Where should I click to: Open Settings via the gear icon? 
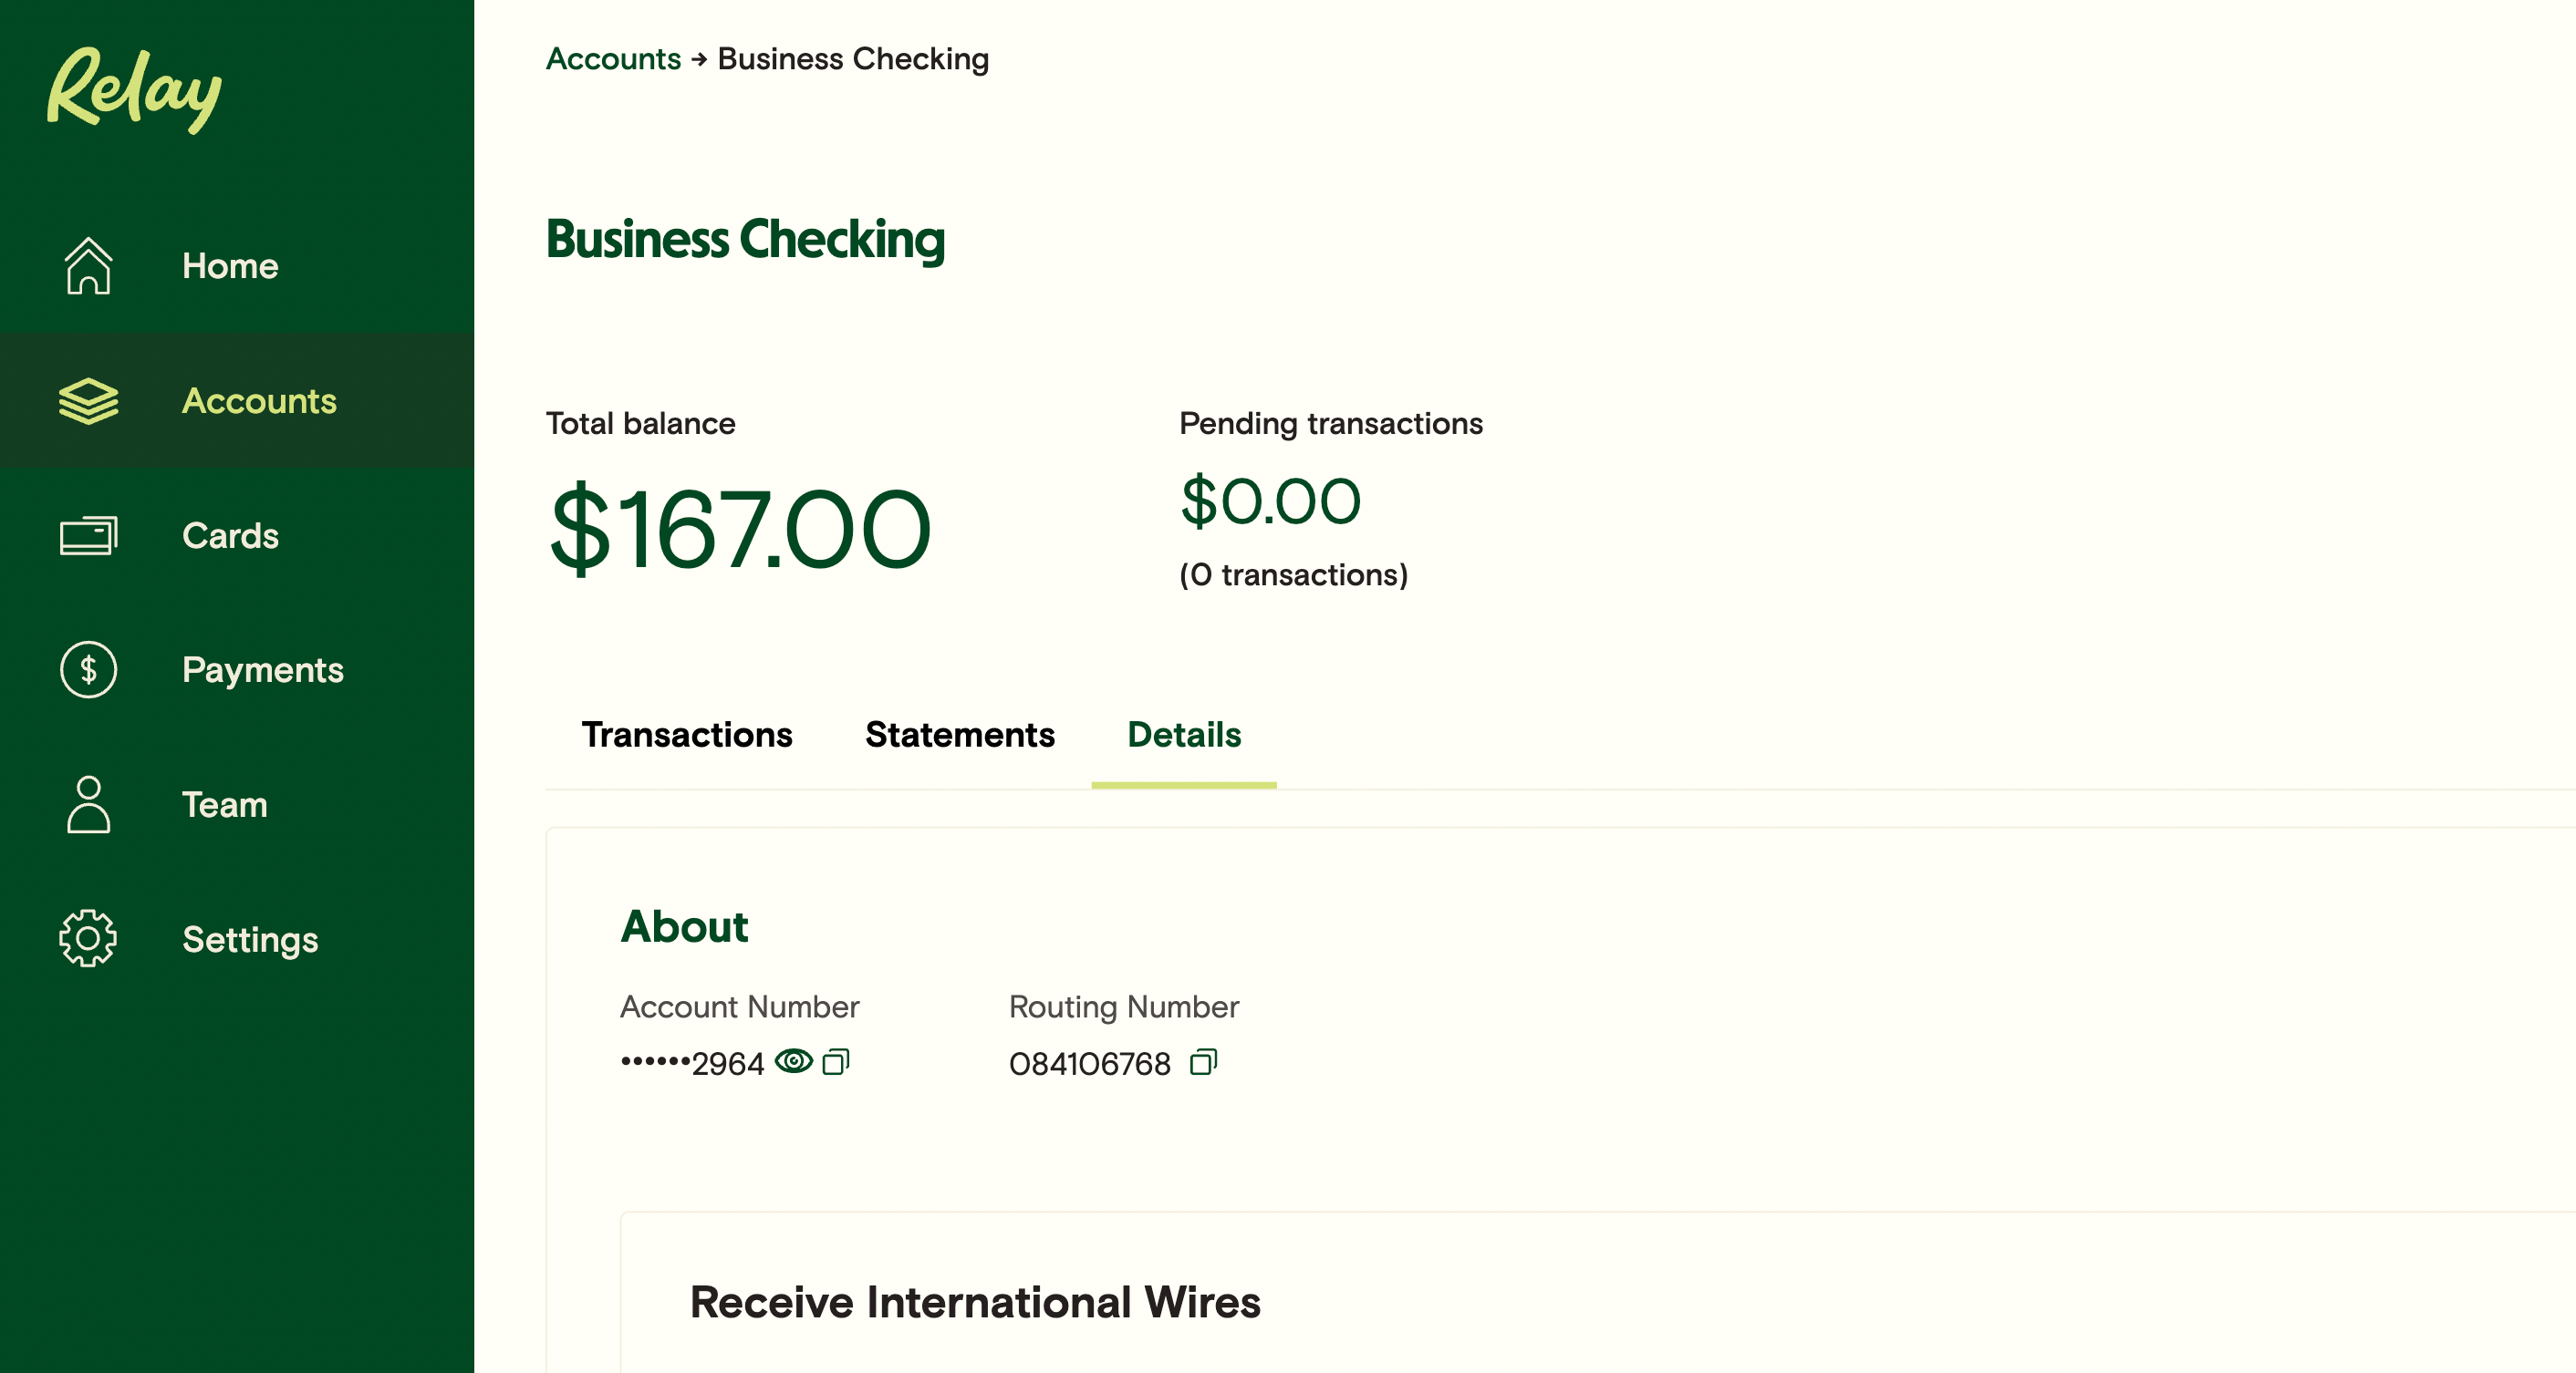coord(89,939)
